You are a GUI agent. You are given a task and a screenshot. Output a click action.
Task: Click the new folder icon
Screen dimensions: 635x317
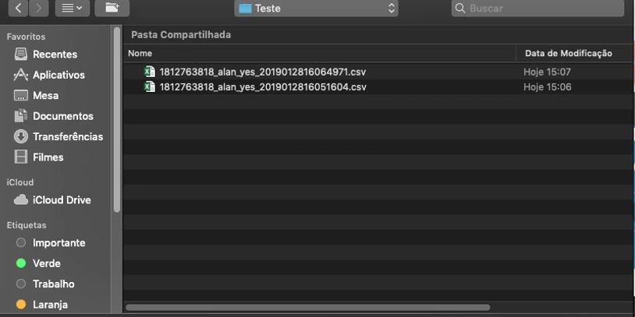(112, 9)
